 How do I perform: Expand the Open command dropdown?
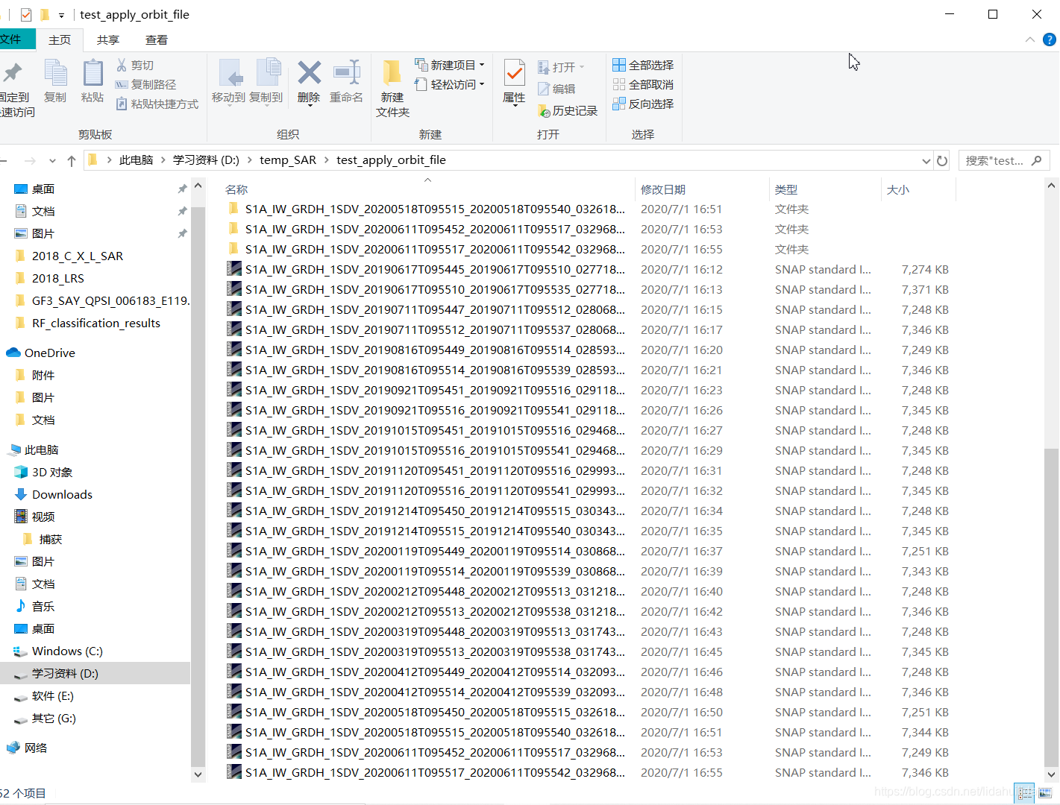(x=582, y=67)
